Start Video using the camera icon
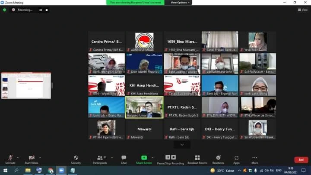The width and height of the screenshot is (311, 175). click(32, 158)
